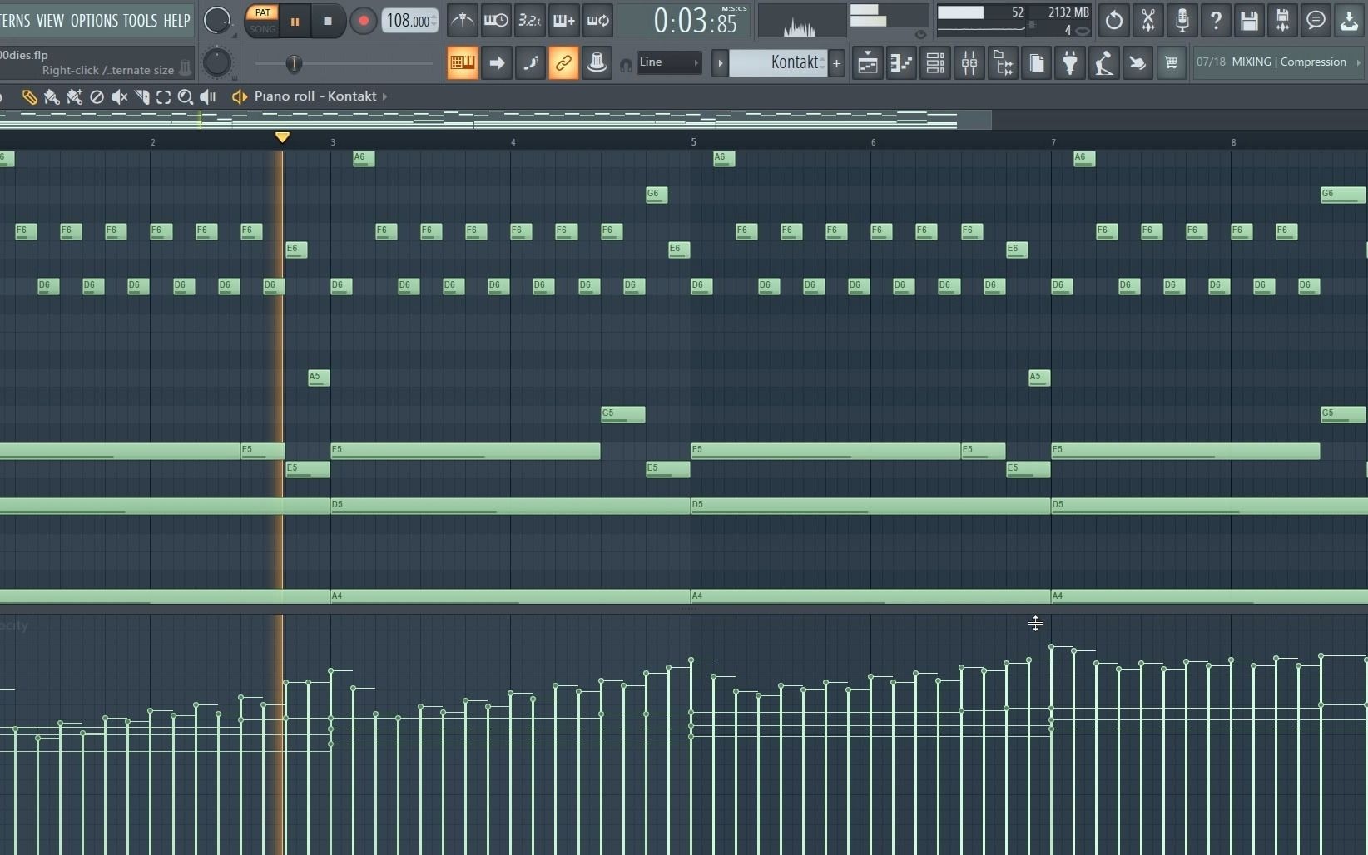This screenshot has height=855, width=1368.
Task: Click the Kontakt pattern stepper arrows
Action: (823, 62)
